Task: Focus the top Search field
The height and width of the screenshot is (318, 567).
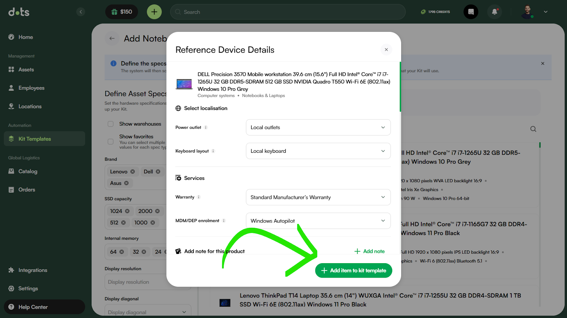Action: [288, 12]
